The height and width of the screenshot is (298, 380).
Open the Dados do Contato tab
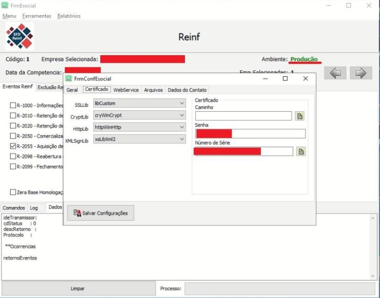point(187,90)
